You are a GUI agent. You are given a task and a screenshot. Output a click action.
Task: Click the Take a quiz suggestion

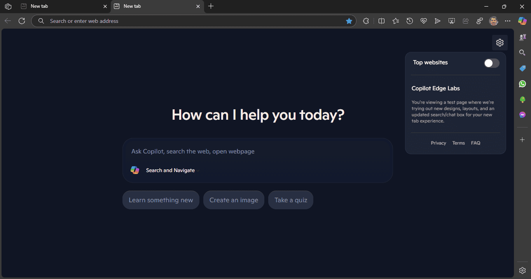point(291,200)
